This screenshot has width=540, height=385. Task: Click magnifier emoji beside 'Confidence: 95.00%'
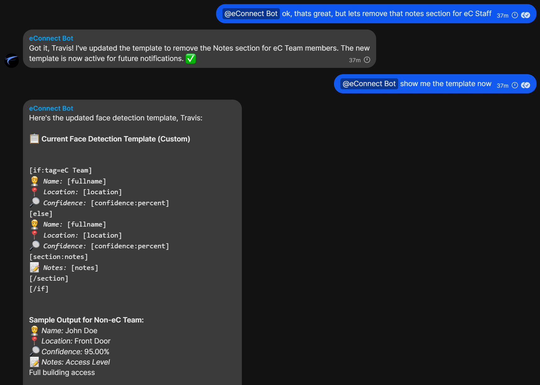[34, 351]
